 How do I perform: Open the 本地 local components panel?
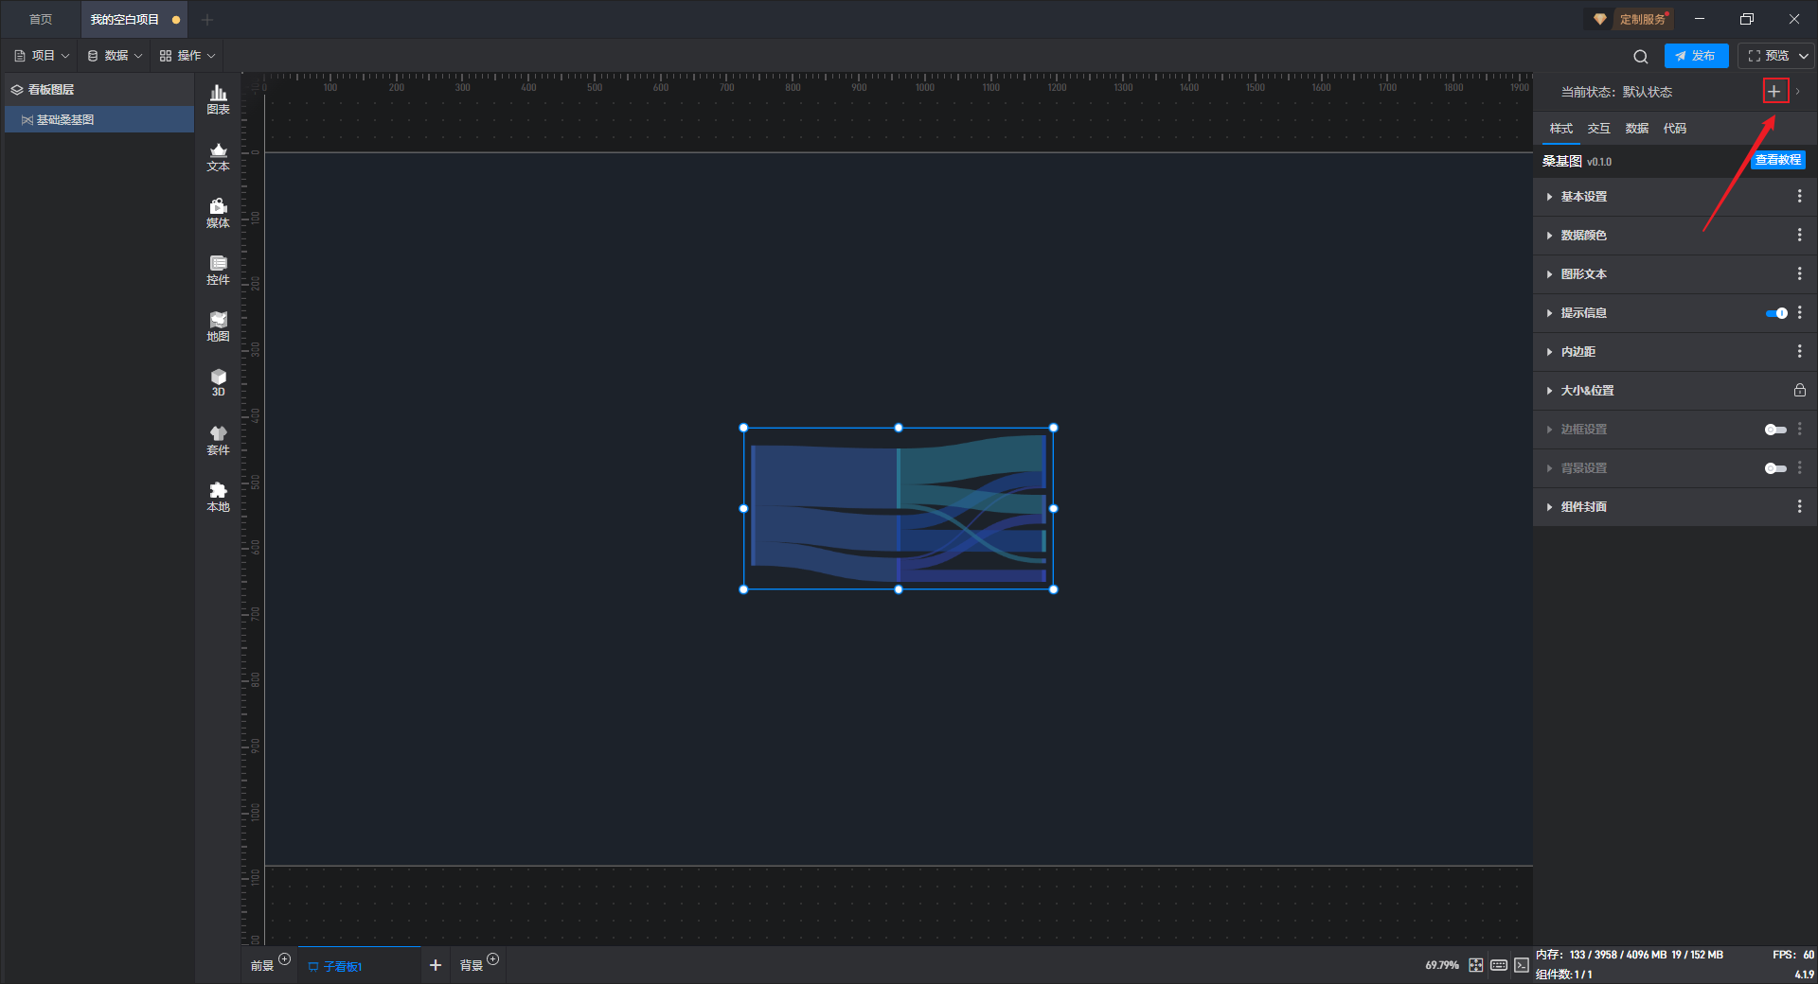click(218, 497)
